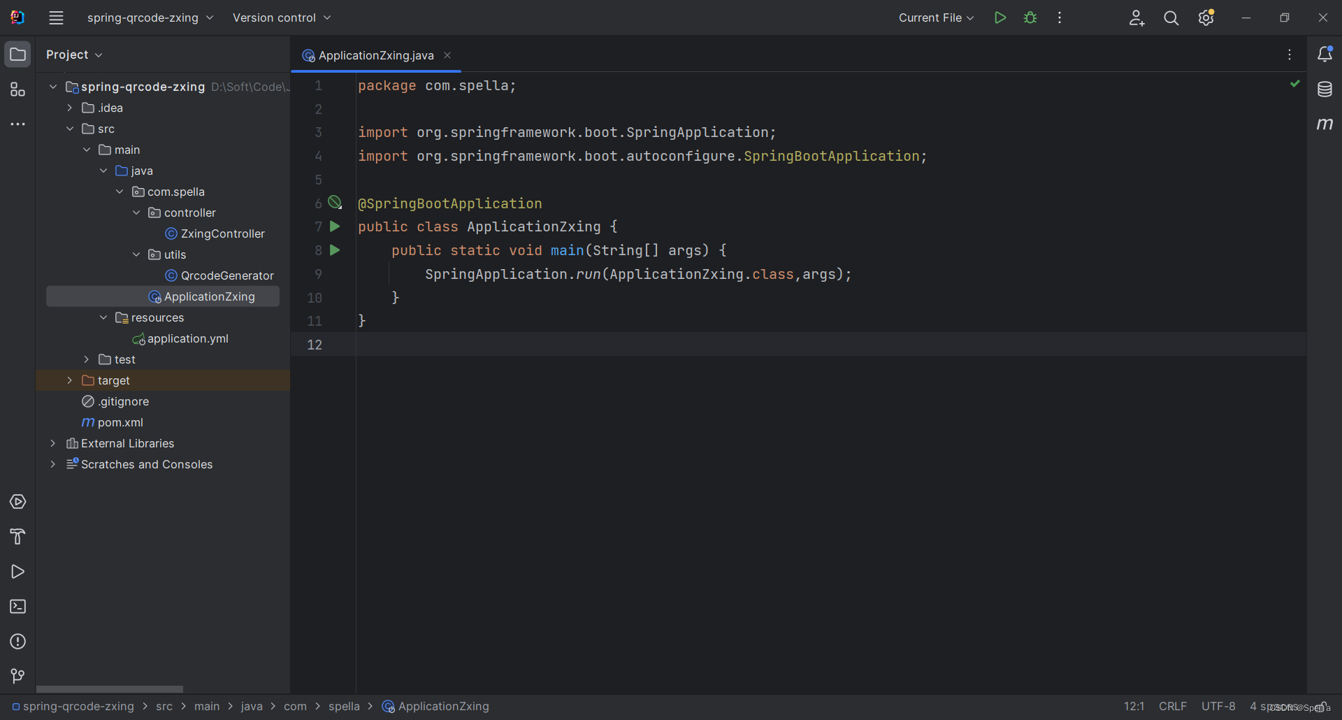The image size is (1342, 720).
Task: Open the Services tool window
Action: click(x=17, y=502)
